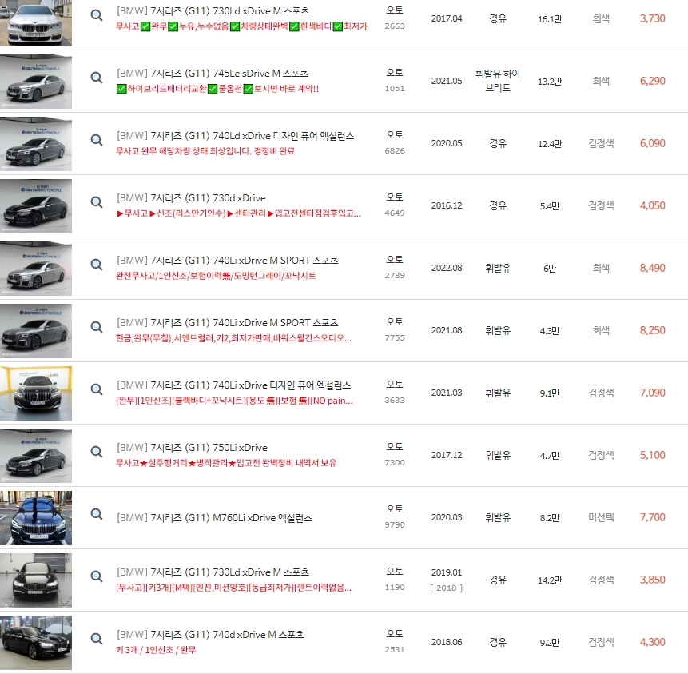Image resolution: width=688 pixels, height=674 pixels.
Task: Open title 740Ld xDrive 디자인 퓨어 엑설런스
Action: tap(235, 136)
